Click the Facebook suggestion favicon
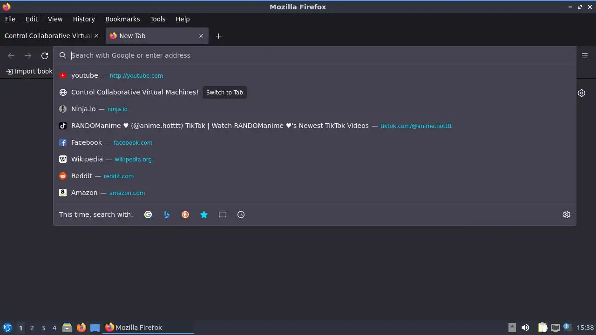This screenshot has width=596, height=335. click(x=63, y=142)
